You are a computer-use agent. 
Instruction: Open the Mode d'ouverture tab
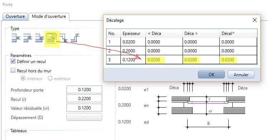click(49, 16)
